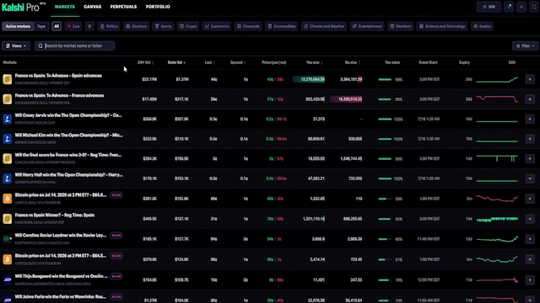Image resolution: width=540 pixels, height=303 pixels.
Task: Open the Perpetuals tab
Action: coord(123,7)
